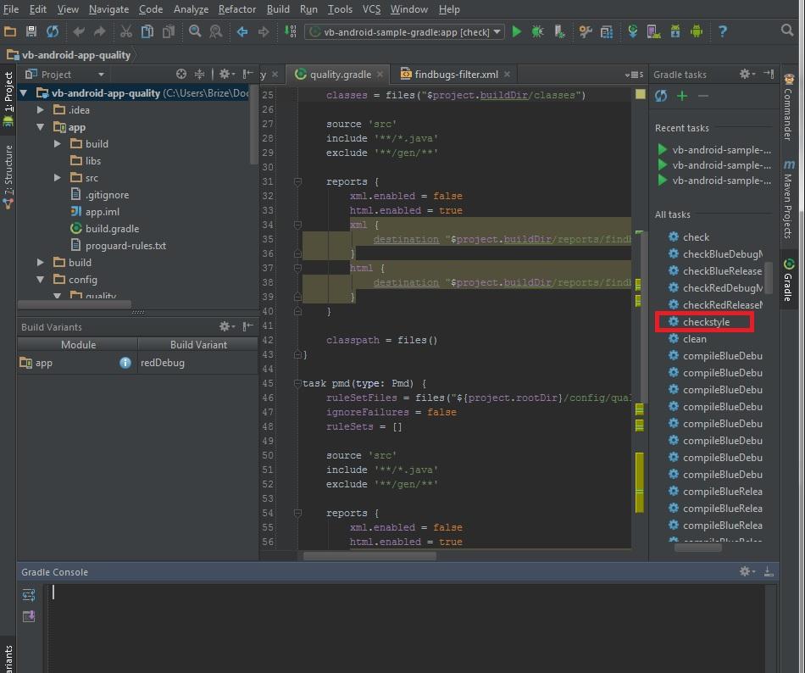
Task: Open the help question mark icon
Action: [x=723, y=32]
